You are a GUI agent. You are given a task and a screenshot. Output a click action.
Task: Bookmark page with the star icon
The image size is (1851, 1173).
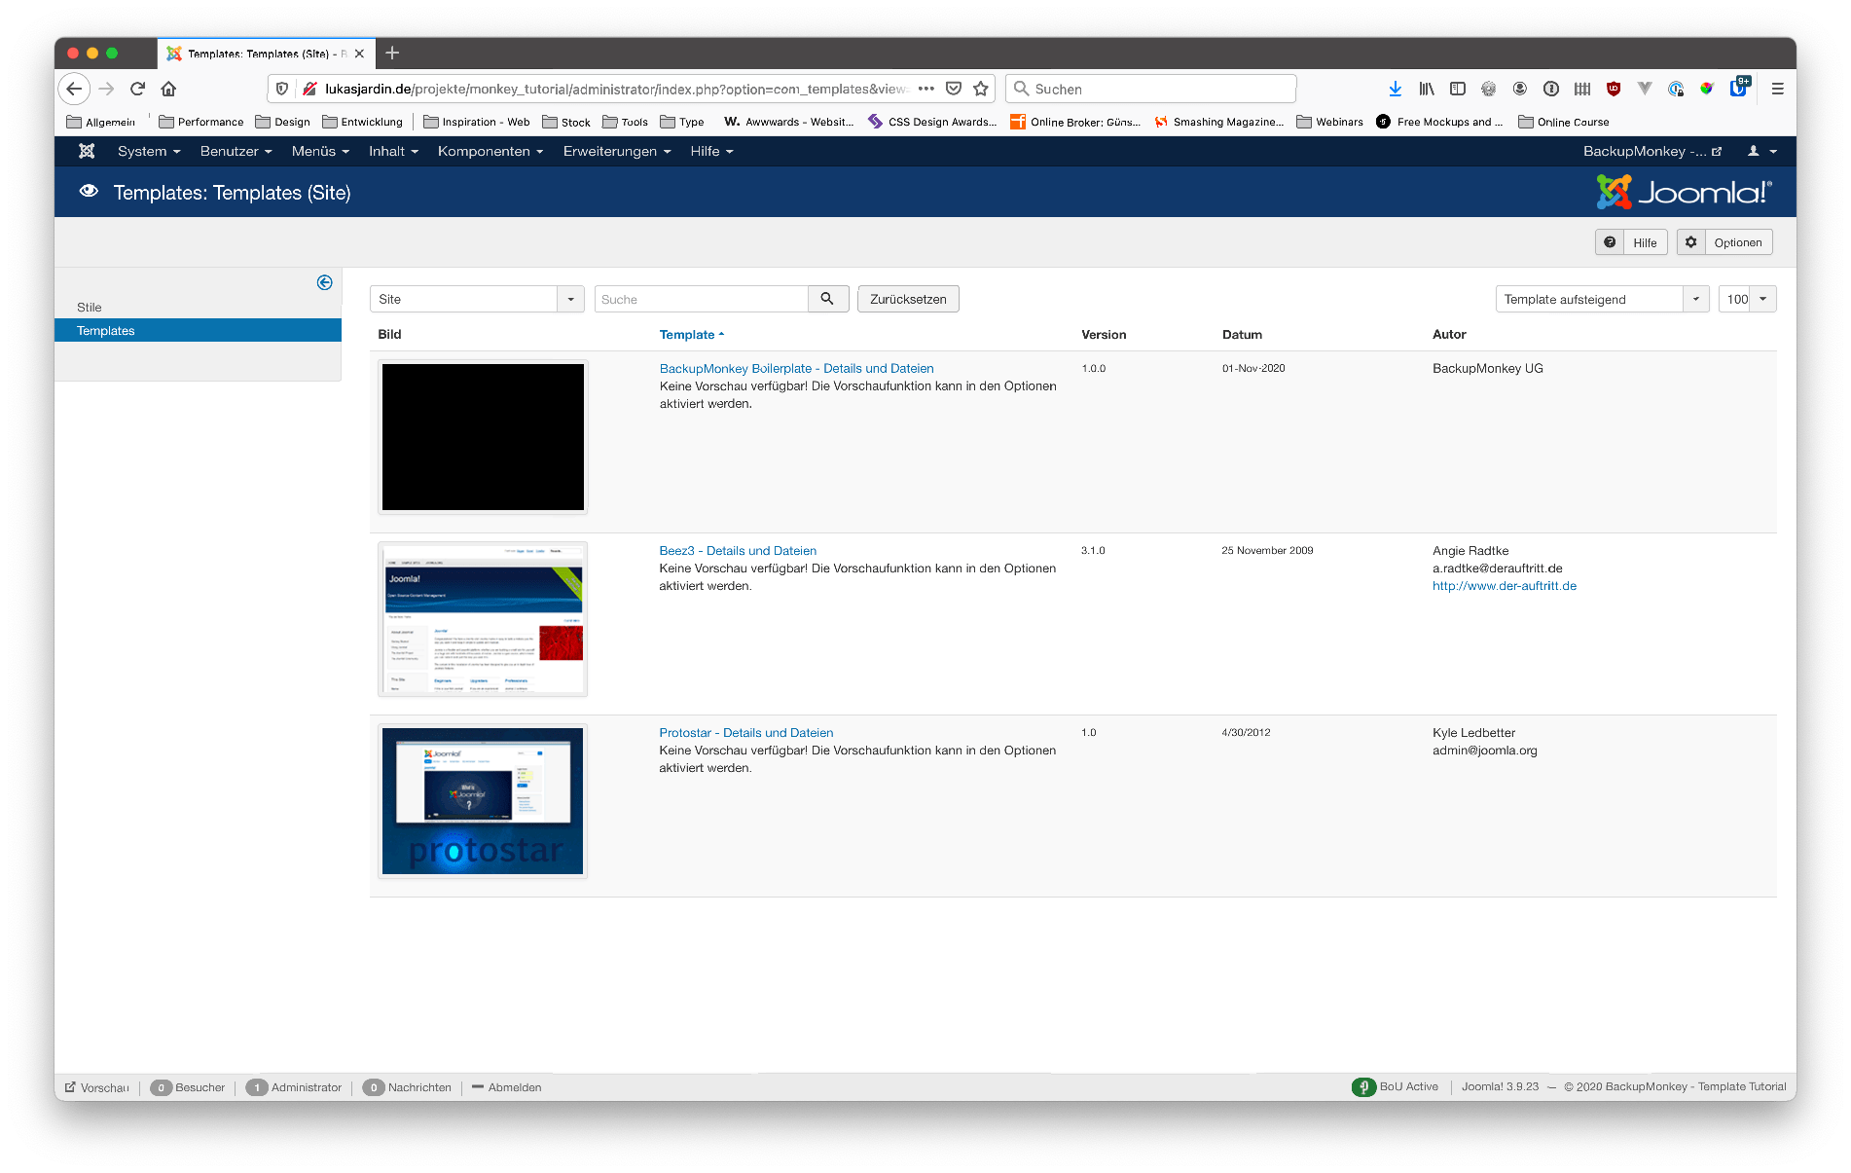pos(981,89)
